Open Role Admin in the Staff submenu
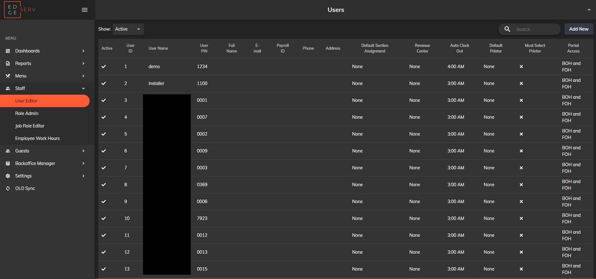This screenshot has height=279, width=596. tap(27, 113)
